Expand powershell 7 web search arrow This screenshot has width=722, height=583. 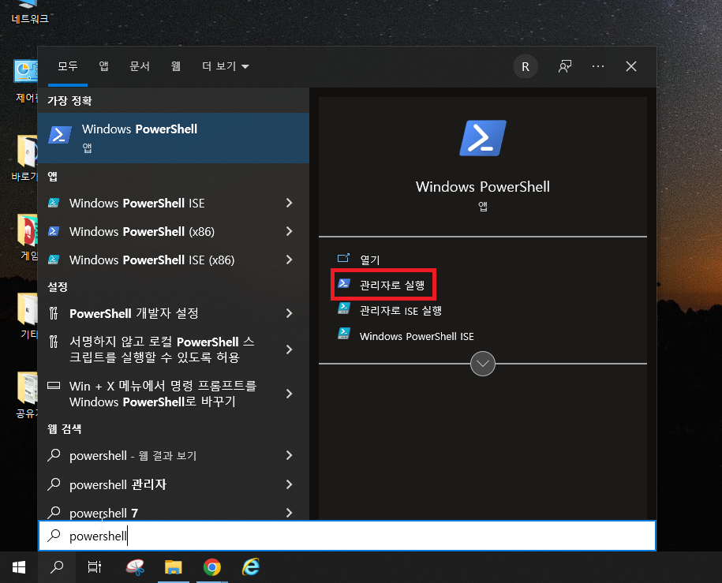(x=289, y=513)
